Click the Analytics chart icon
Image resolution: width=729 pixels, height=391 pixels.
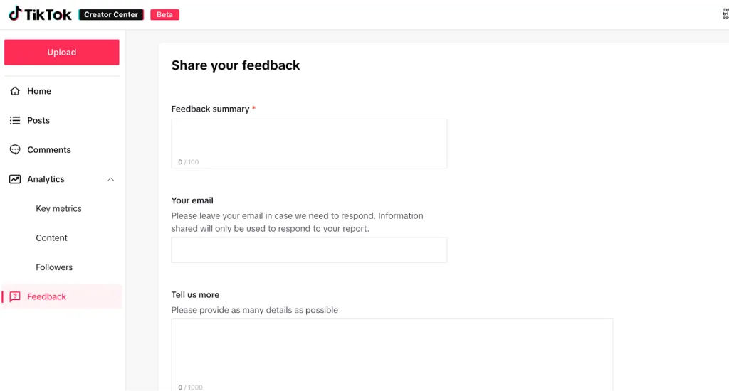[x=15, y=179]
